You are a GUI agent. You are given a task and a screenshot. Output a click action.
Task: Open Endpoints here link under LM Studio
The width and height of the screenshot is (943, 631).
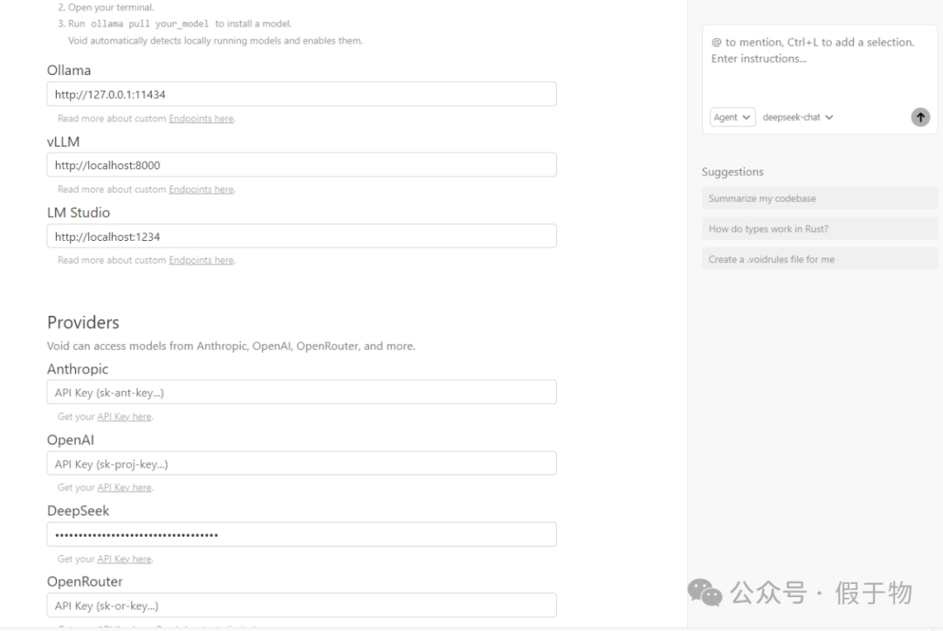tap(201, 261)
